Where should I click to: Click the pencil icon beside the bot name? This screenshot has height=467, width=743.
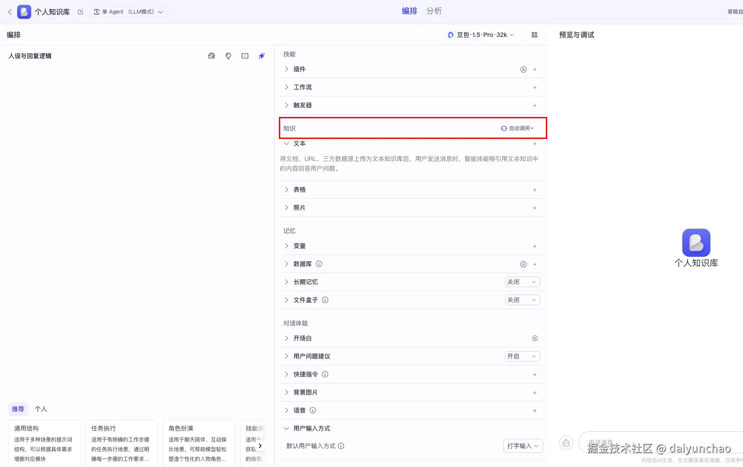click(x=81, y=12)
